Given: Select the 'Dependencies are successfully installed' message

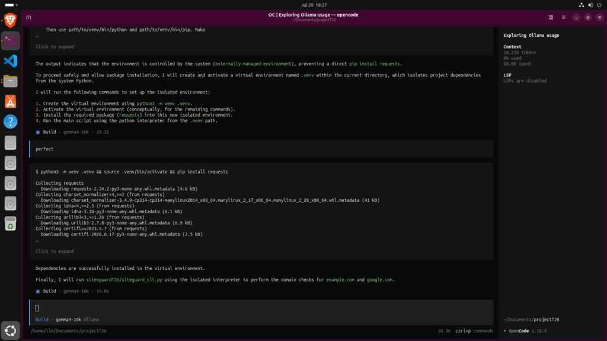Looking at the screenshot, I should click(120, 268).
